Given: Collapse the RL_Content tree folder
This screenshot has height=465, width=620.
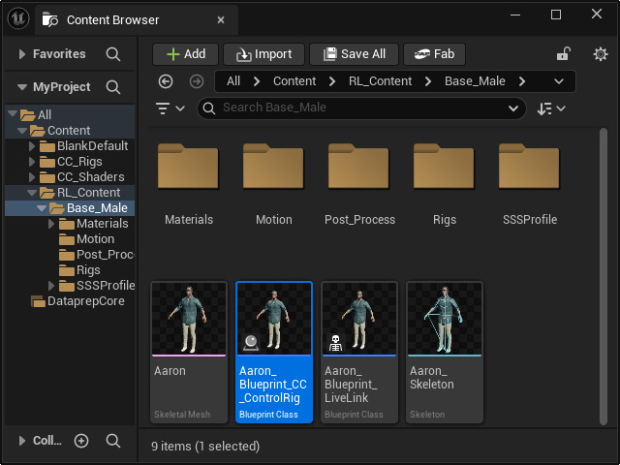Looking at the screenshot, I should click(32, 193).
